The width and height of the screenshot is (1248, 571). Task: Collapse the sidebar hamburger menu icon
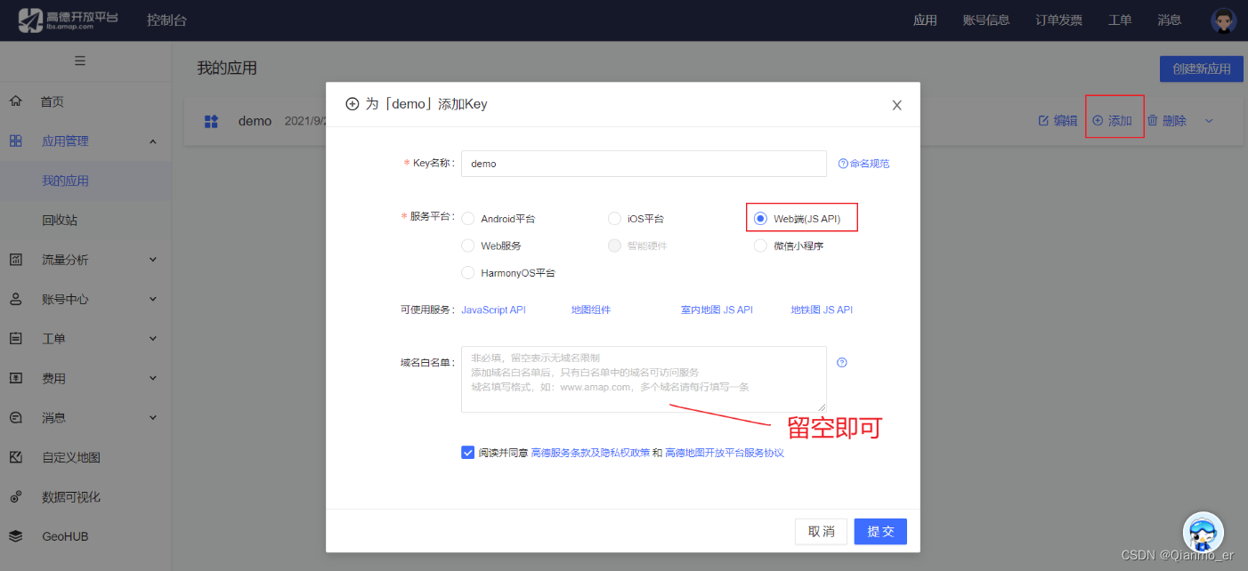pyautogui.click(x=80, y=60)
